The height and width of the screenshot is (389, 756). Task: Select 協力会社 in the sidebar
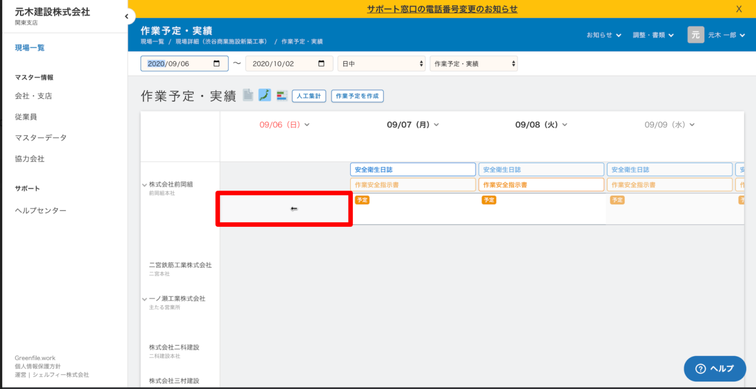pos(30,159)
